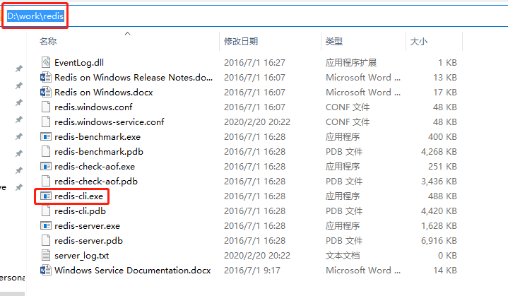The width and height of the screenshot is (508, 296).
Task: Select the file name redis.windows.conf
Action: click(x=93, y=107)
